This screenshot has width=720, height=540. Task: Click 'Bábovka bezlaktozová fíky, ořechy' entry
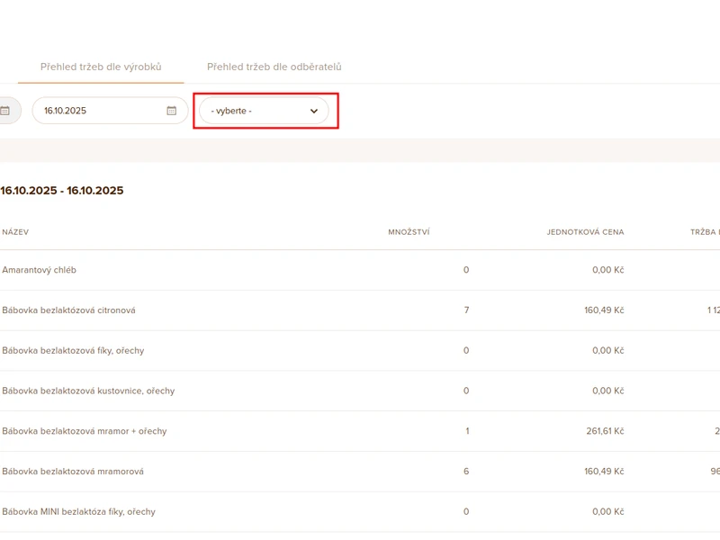[x=73, y=351]
